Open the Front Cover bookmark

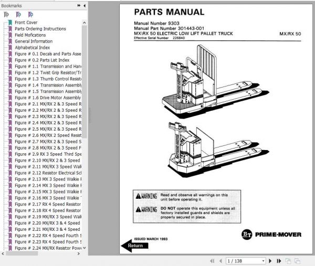click(26, 23)
